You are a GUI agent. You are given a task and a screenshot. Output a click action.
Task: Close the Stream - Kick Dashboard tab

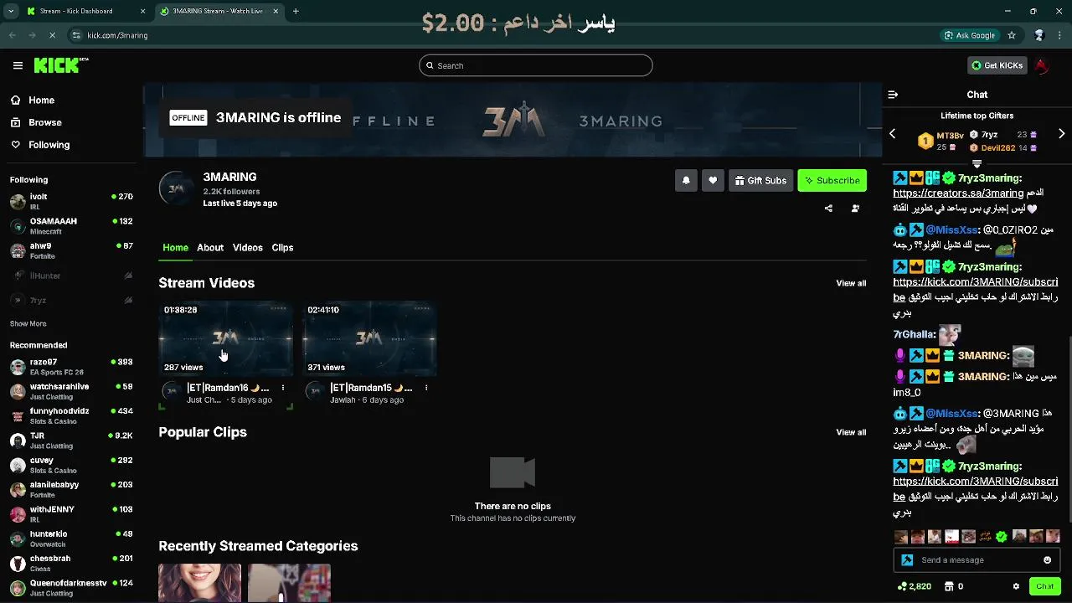(x=142, y=11)
